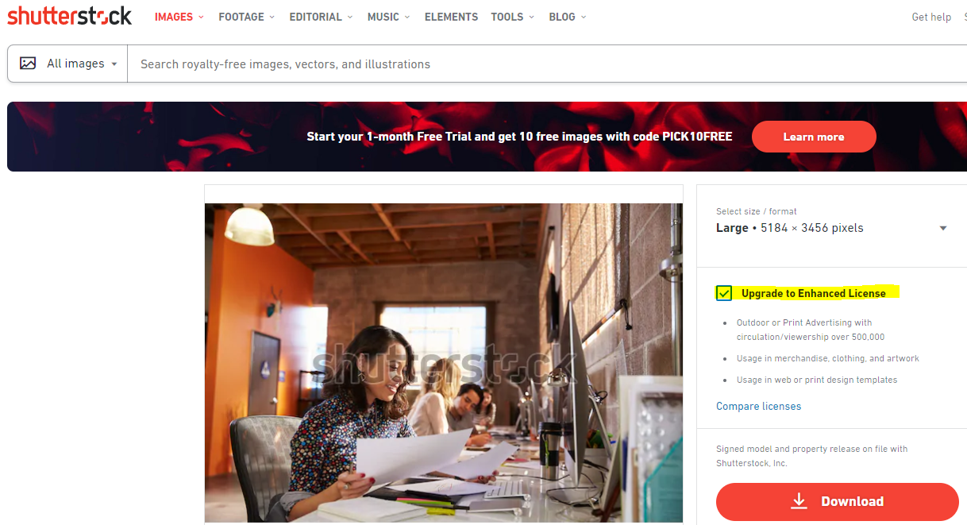Screen dimensions: 967x525
Task: Click the Shutterstock logo
Action: (70, 16)
